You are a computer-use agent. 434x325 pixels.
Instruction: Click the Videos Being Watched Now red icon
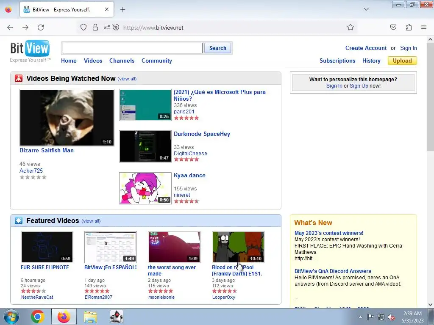click(19, 78)
